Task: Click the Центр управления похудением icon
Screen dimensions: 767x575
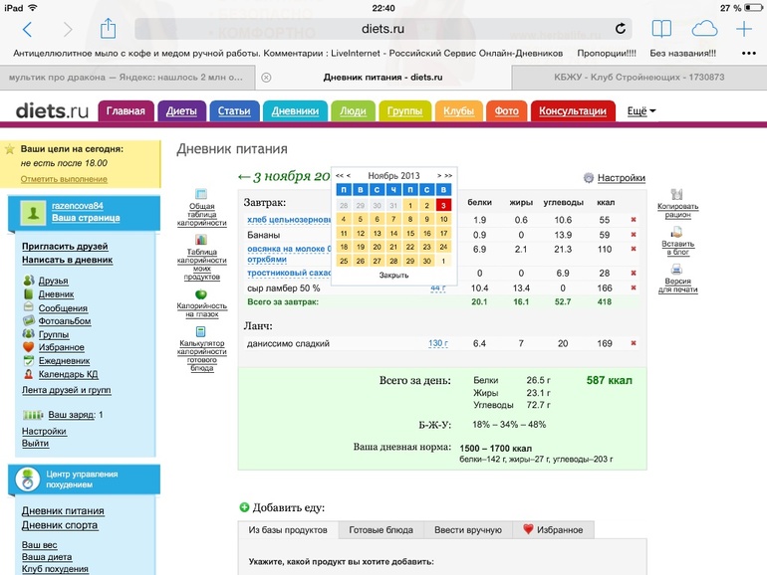Action: (x=28, y=479)
